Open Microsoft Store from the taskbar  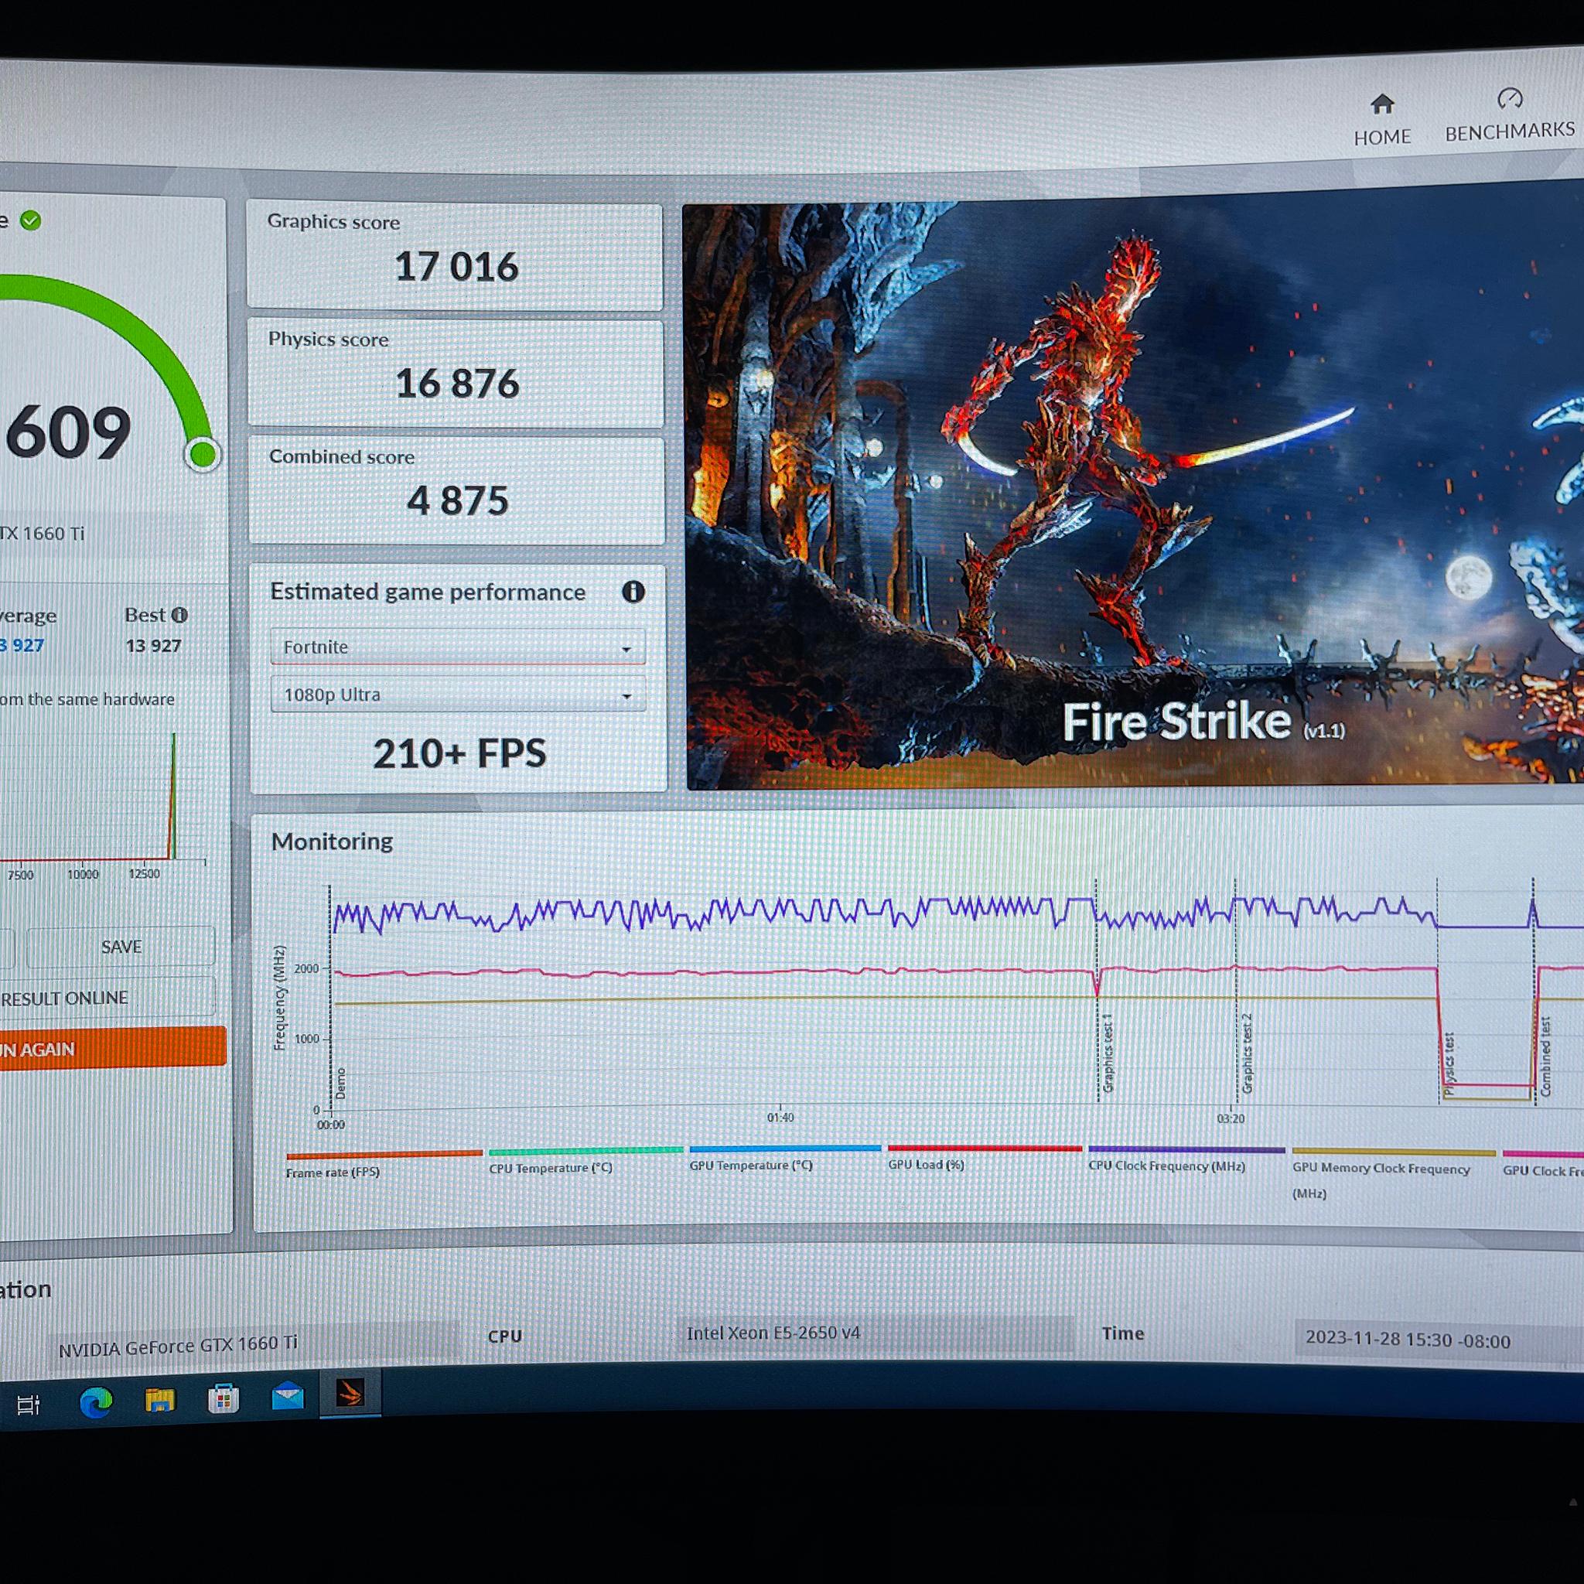223,1398
